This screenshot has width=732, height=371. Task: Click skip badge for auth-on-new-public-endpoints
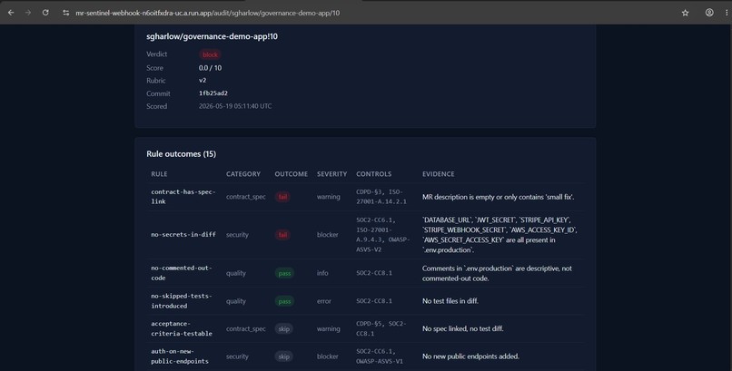pos(284,356)
